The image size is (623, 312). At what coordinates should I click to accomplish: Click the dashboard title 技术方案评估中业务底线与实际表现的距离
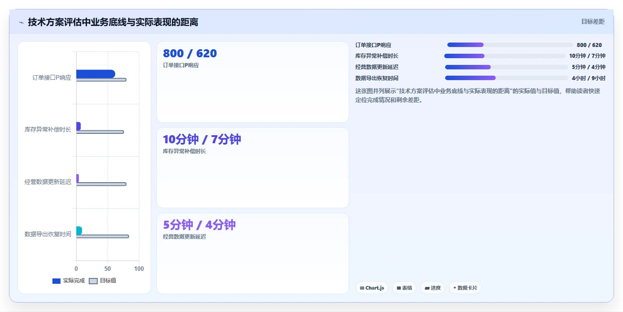tap(113, 22)
